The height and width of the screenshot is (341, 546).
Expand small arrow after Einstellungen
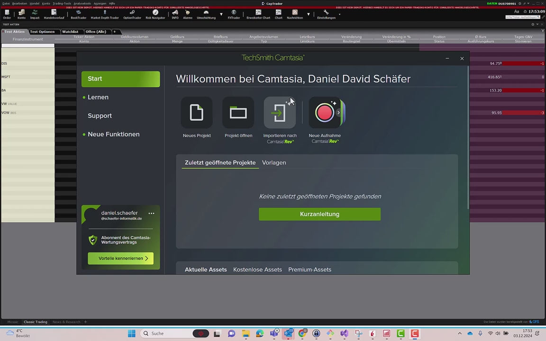pos(339,15)
